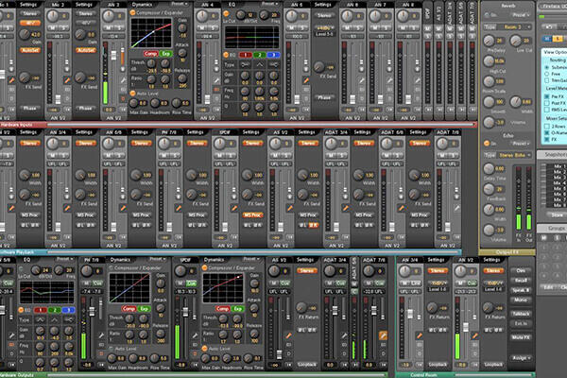Open Preset dropdown on output SPDIF Dynamics

pos(251,259)
